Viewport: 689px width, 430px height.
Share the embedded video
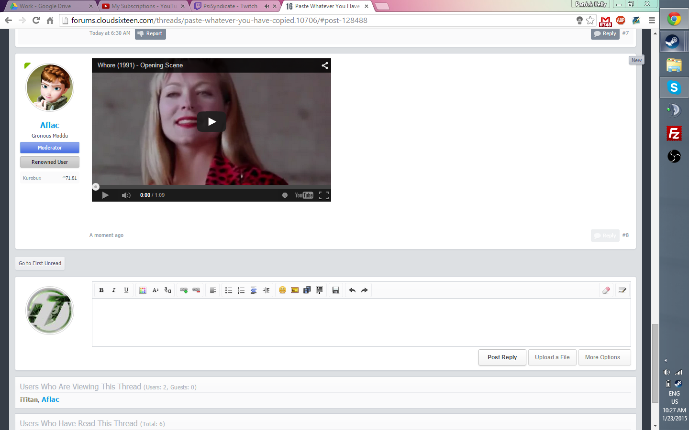pyautogui.click(x=325, y=65)
